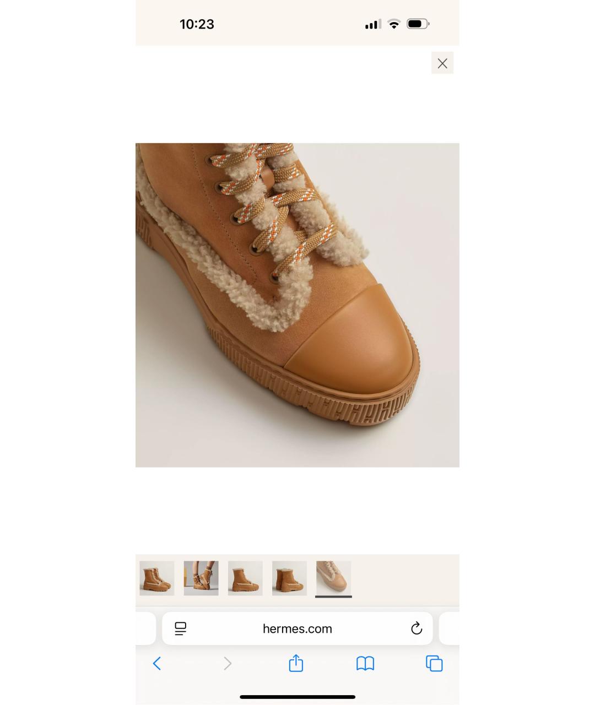Select the second thumbnail with the model wearing the boots
595x705 pixels.
[x=201, y=578]
